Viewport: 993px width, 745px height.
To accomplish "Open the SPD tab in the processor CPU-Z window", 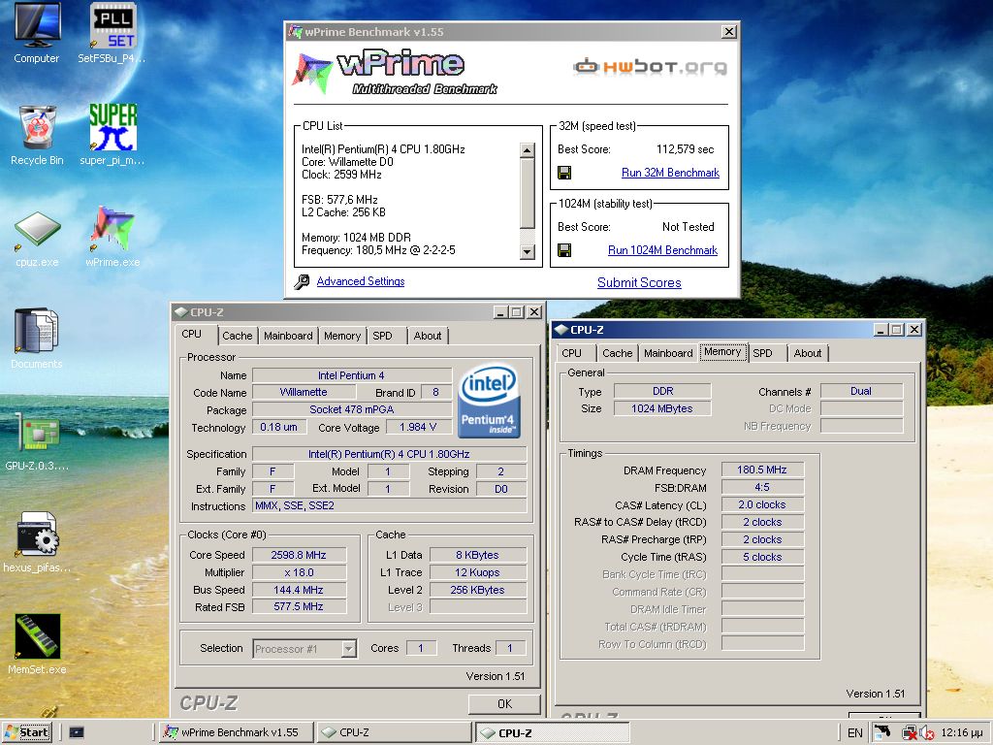I will pyautogui.click(x=382, y=336).
